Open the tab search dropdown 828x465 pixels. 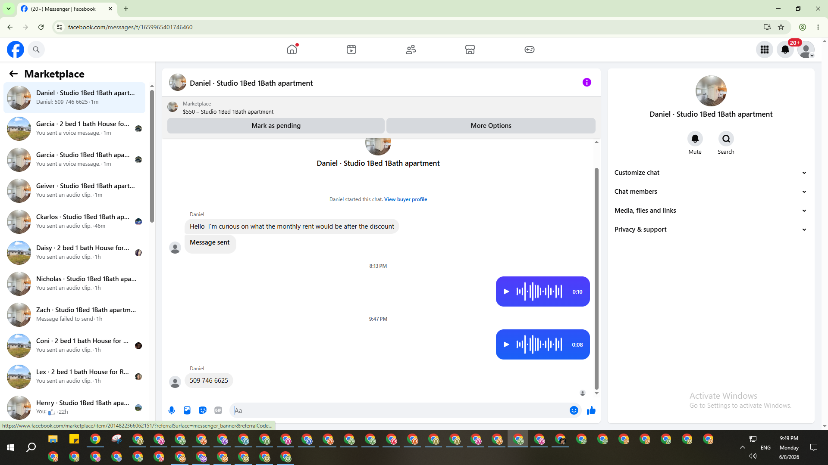click(x=9, y=9)
